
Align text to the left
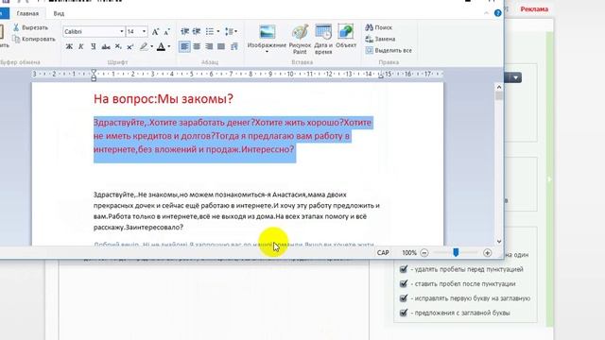pyautogui.click(x=184, y=46)
